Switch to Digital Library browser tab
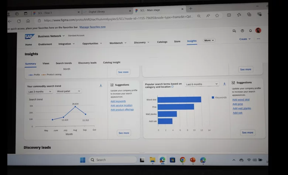 (107, 11)
